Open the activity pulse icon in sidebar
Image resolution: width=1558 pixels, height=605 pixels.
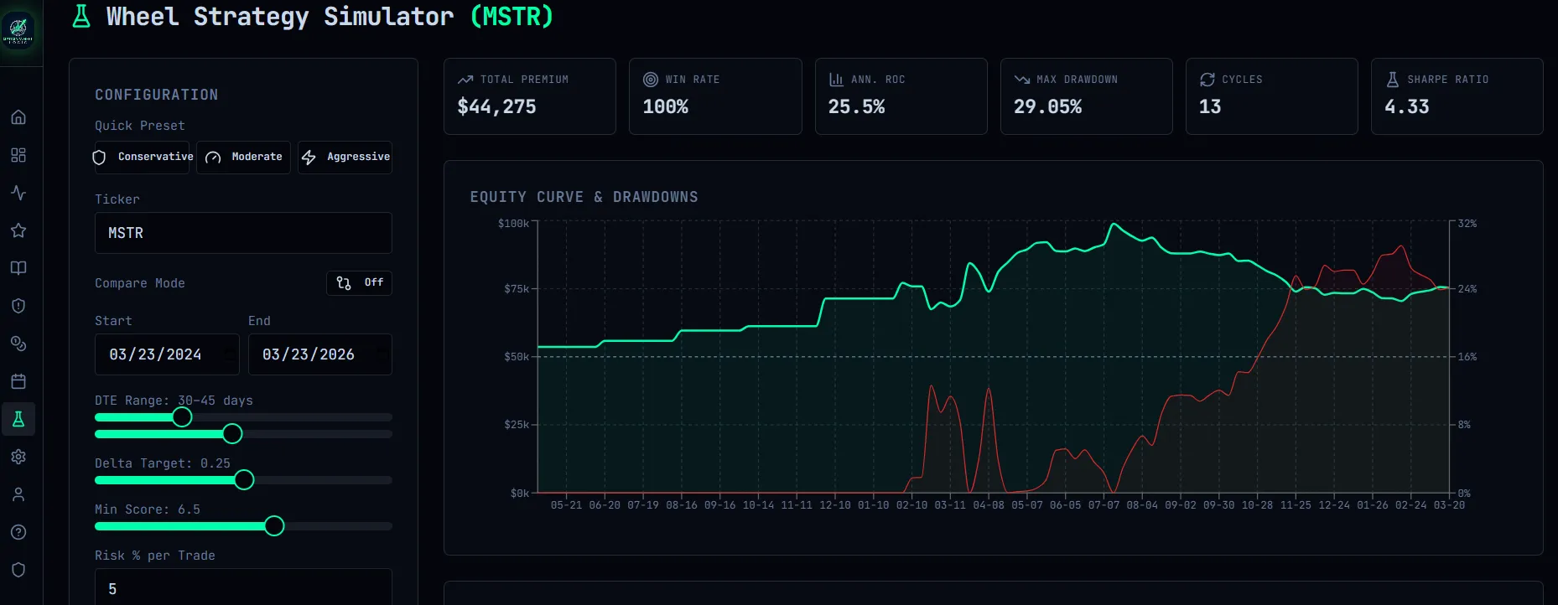(18, 193)
